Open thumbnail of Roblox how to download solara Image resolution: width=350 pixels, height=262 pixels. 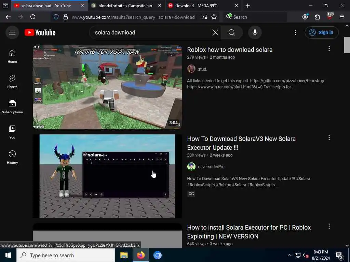coord(107,87)
